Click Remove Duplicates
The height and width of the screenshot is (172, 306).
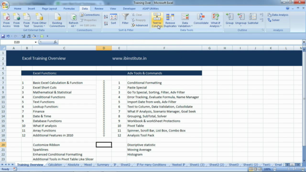point(170,20)
